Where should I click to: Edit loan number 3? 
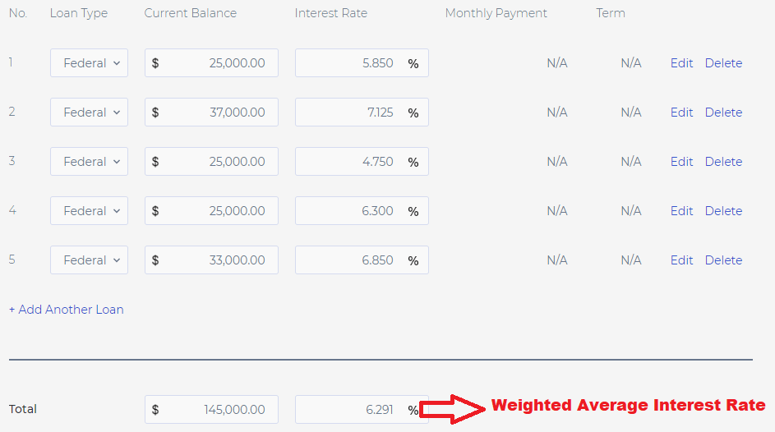coord(681,162)
